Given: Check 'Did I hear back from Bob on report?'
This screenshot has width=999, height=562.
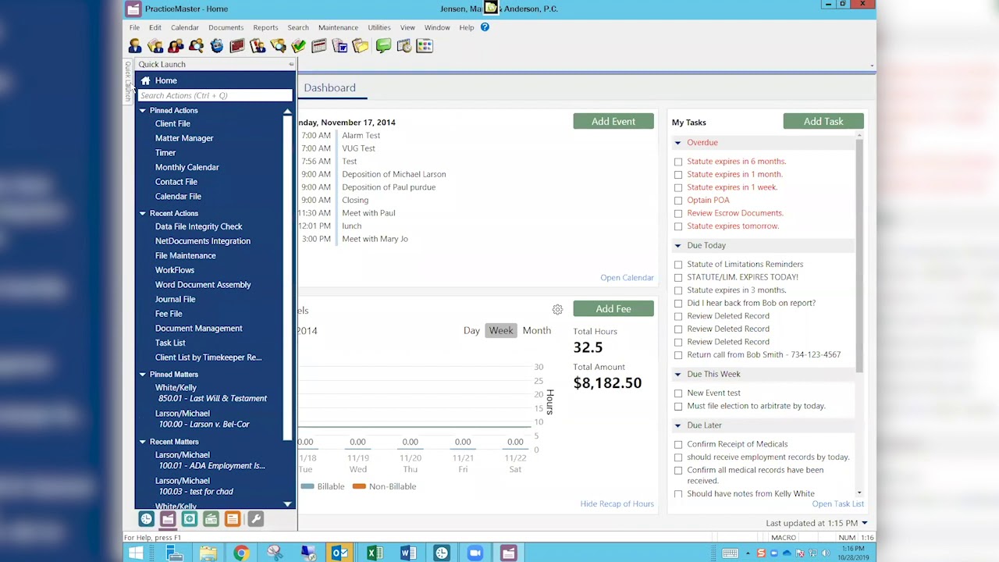Looking at the screenshot, I should click(678, 303).
